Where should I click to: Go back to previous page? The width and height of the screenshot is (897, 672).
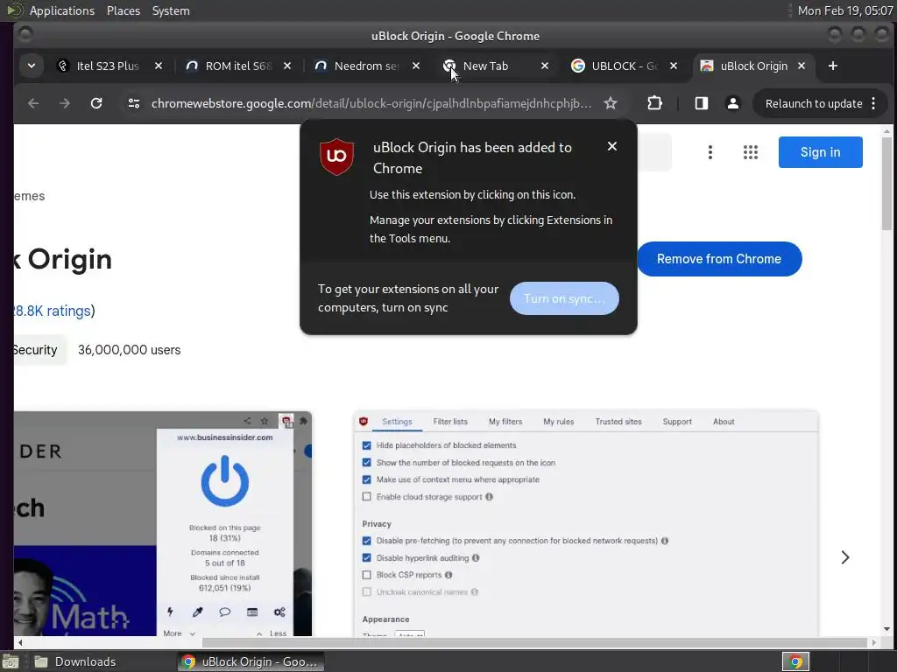34,103
